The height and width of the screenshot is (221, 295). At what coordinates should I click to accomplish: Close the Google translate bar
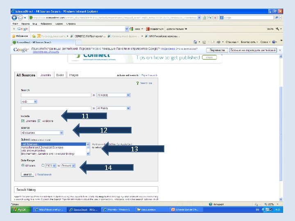(x=280, y=50)
